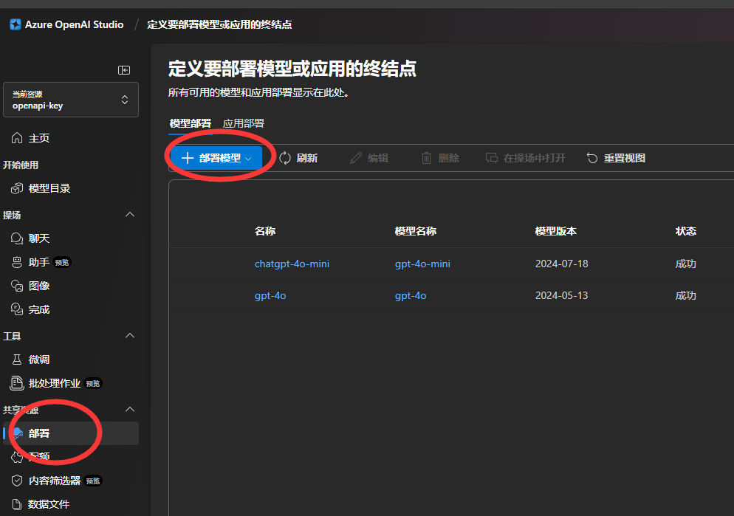
Task: Open the 部署模型 dropdown arrow
Action: [248, 159]
